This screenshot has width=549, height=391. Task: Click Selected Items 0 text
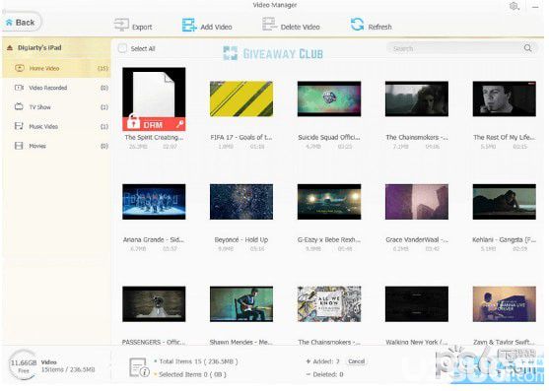(x=192, y=374)
